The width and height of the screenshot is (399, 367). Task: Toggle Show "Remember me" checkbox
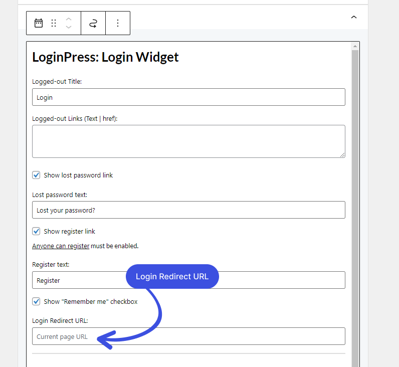[x=36, y=302]
